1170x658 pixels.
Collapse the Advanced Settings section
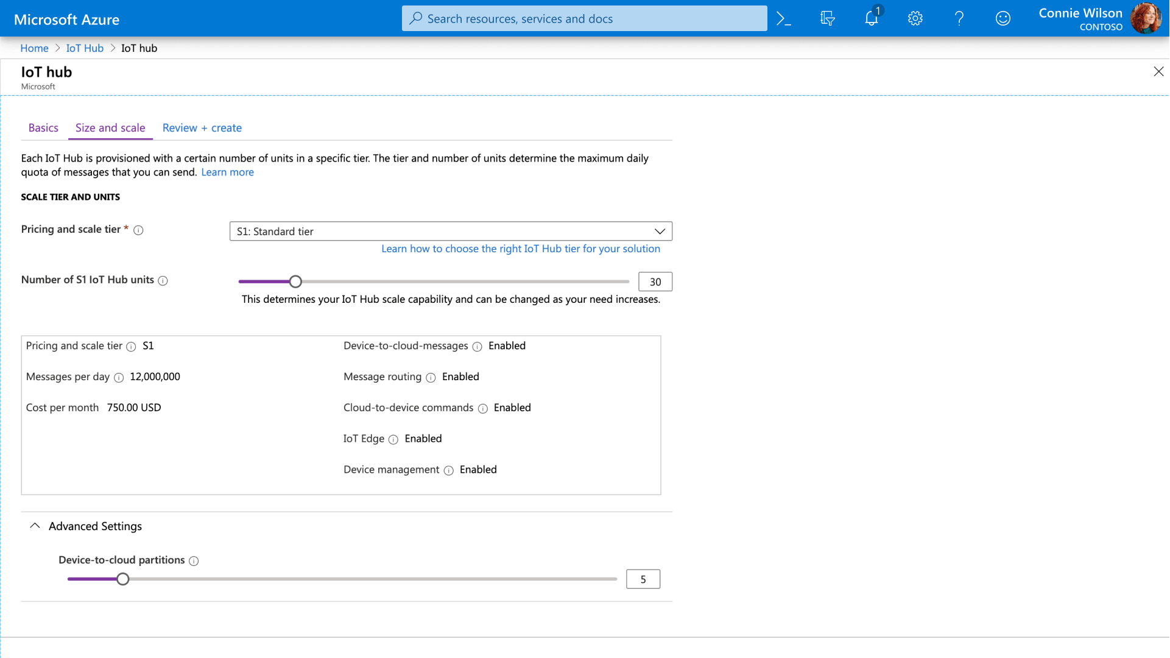35,526
